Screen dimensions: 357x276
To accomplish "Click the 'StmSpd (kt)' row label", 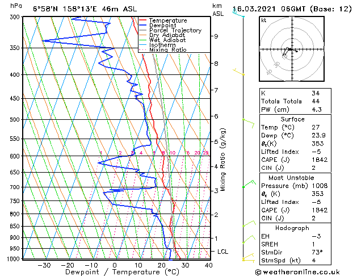I will click(x=281, y=261).
